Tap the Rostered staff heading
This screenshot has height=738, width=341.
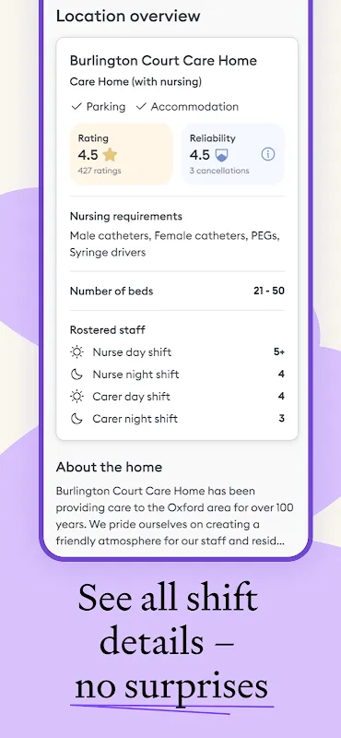108,330
